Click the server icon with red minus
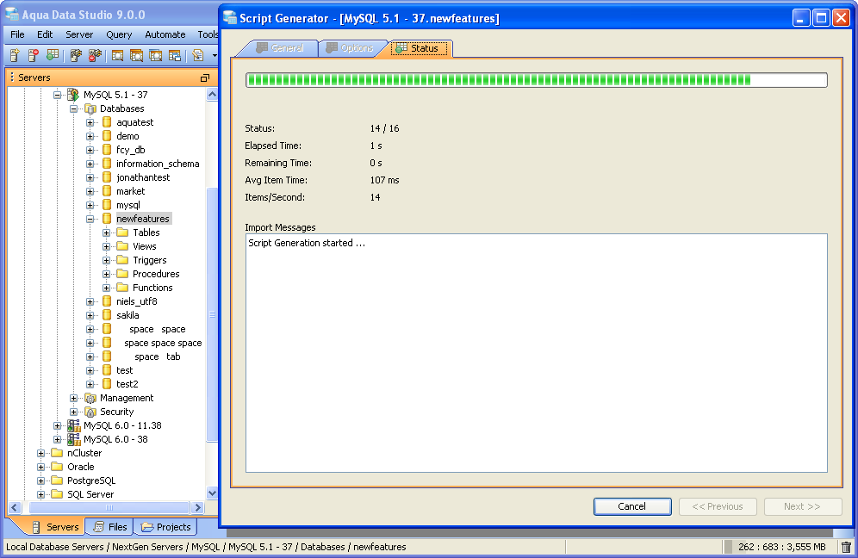 [x=34, y=55]
